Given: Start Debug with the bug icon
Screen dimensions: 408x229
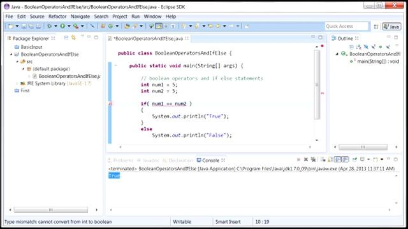Looking at the screenshot, I should [49, 26].
